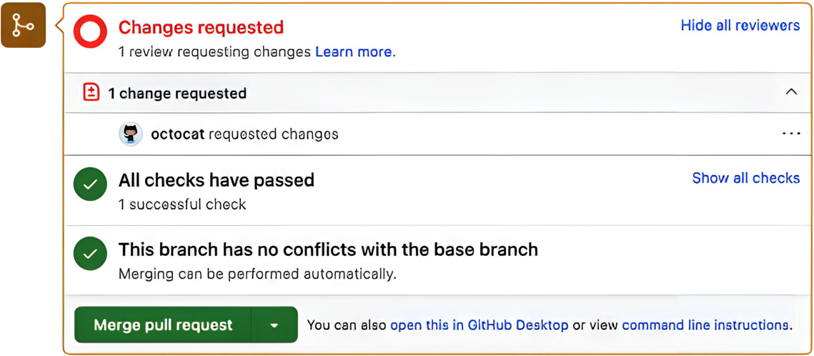Click the 1 change requested row label

pos(177,94)
